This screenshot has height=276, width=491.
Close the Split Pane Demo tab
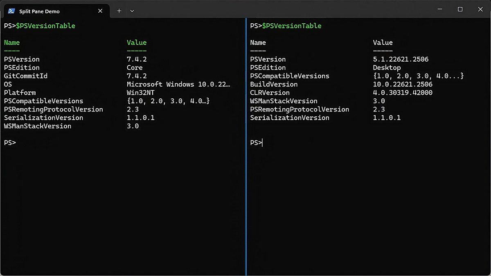(100, 11)
